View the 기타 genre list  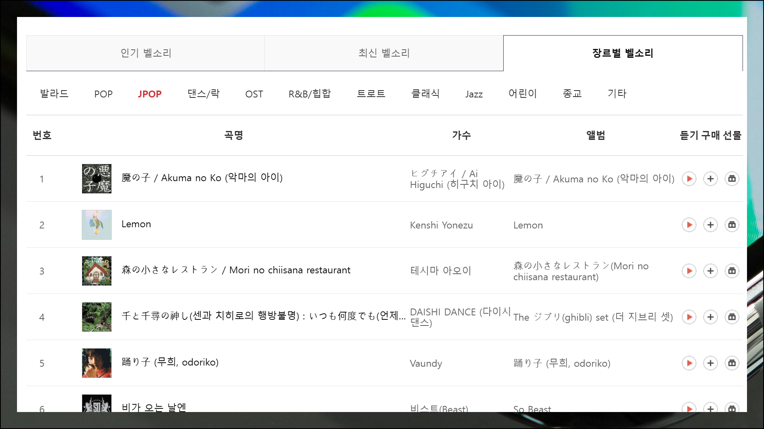[617, 94]
